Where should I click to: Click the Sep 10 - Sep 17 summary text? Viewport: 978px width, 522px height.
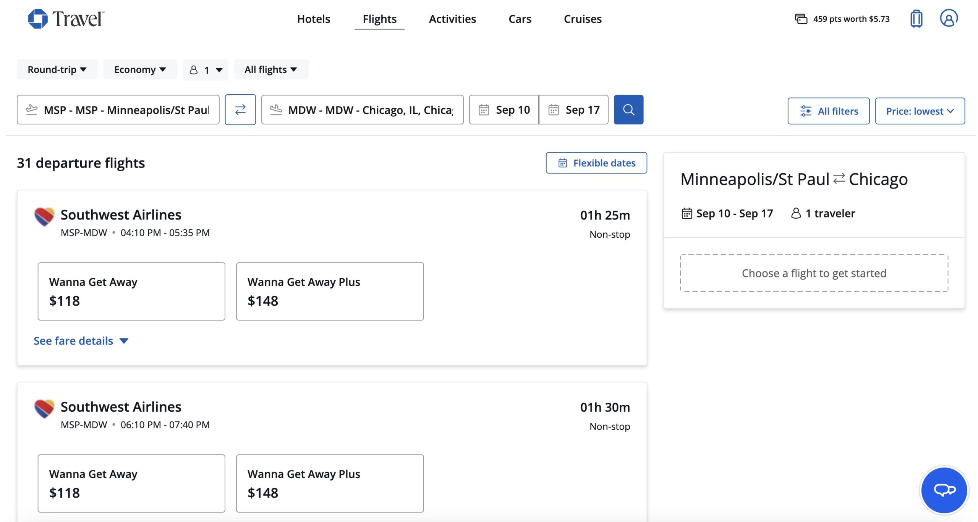pos(734,213)
